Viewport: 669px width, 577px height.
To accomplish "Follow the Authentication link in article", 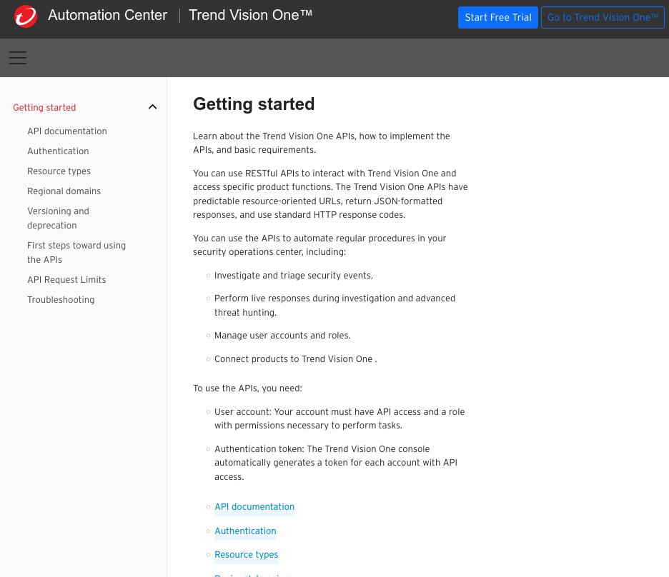I will tap(245, 531).
